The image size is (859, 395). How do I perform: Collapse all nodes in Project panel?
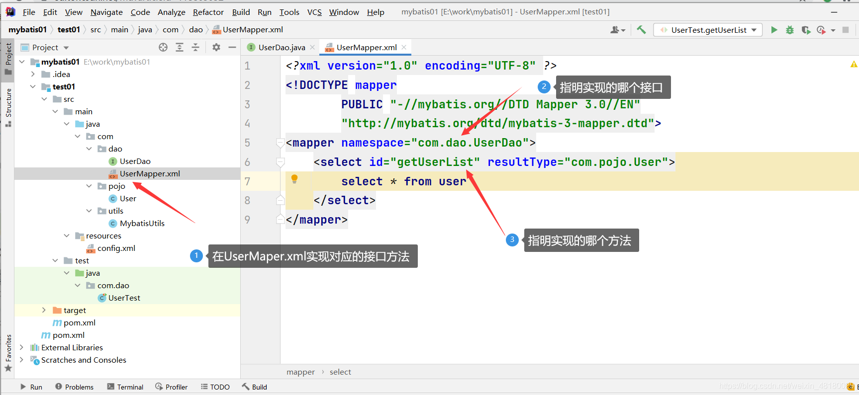pos(195,47)
